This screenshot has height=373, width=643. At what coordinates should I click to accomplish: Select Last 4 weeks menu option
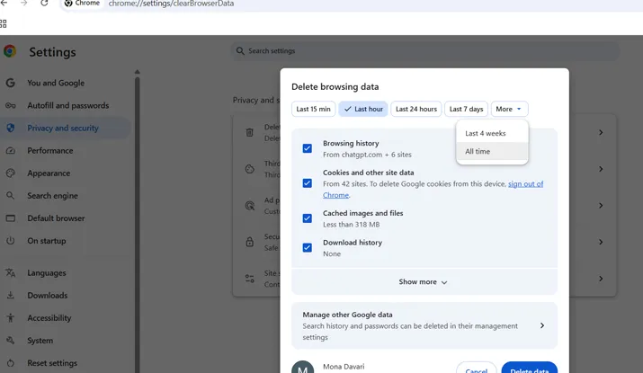click(486, 133)
